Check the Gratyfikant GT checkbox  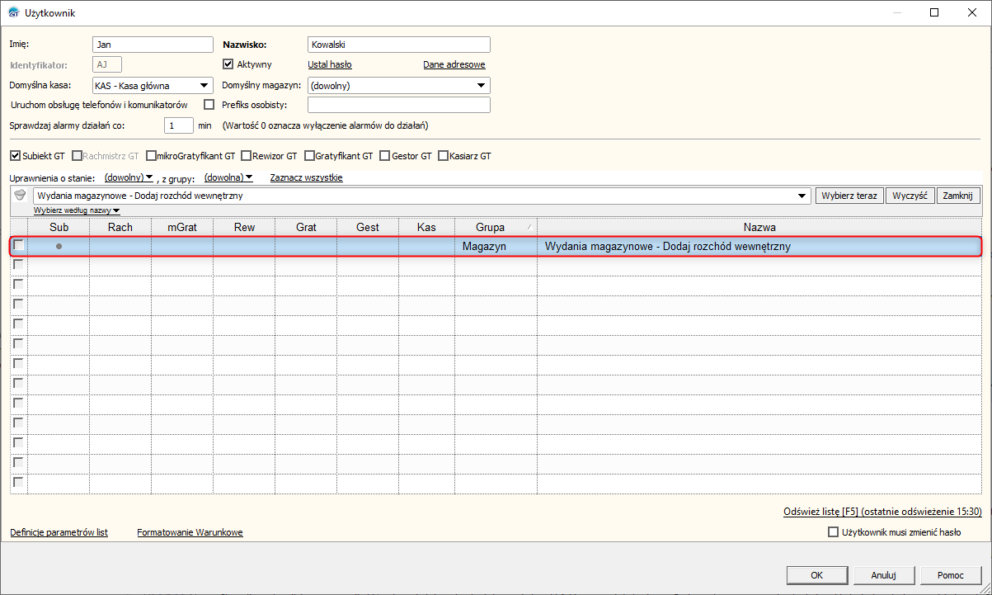[309, 155]
